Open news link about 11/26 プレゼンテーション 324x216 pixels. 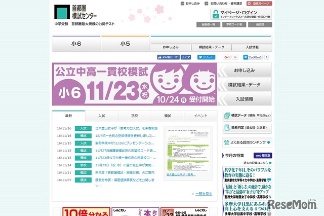tap(125, 143)
